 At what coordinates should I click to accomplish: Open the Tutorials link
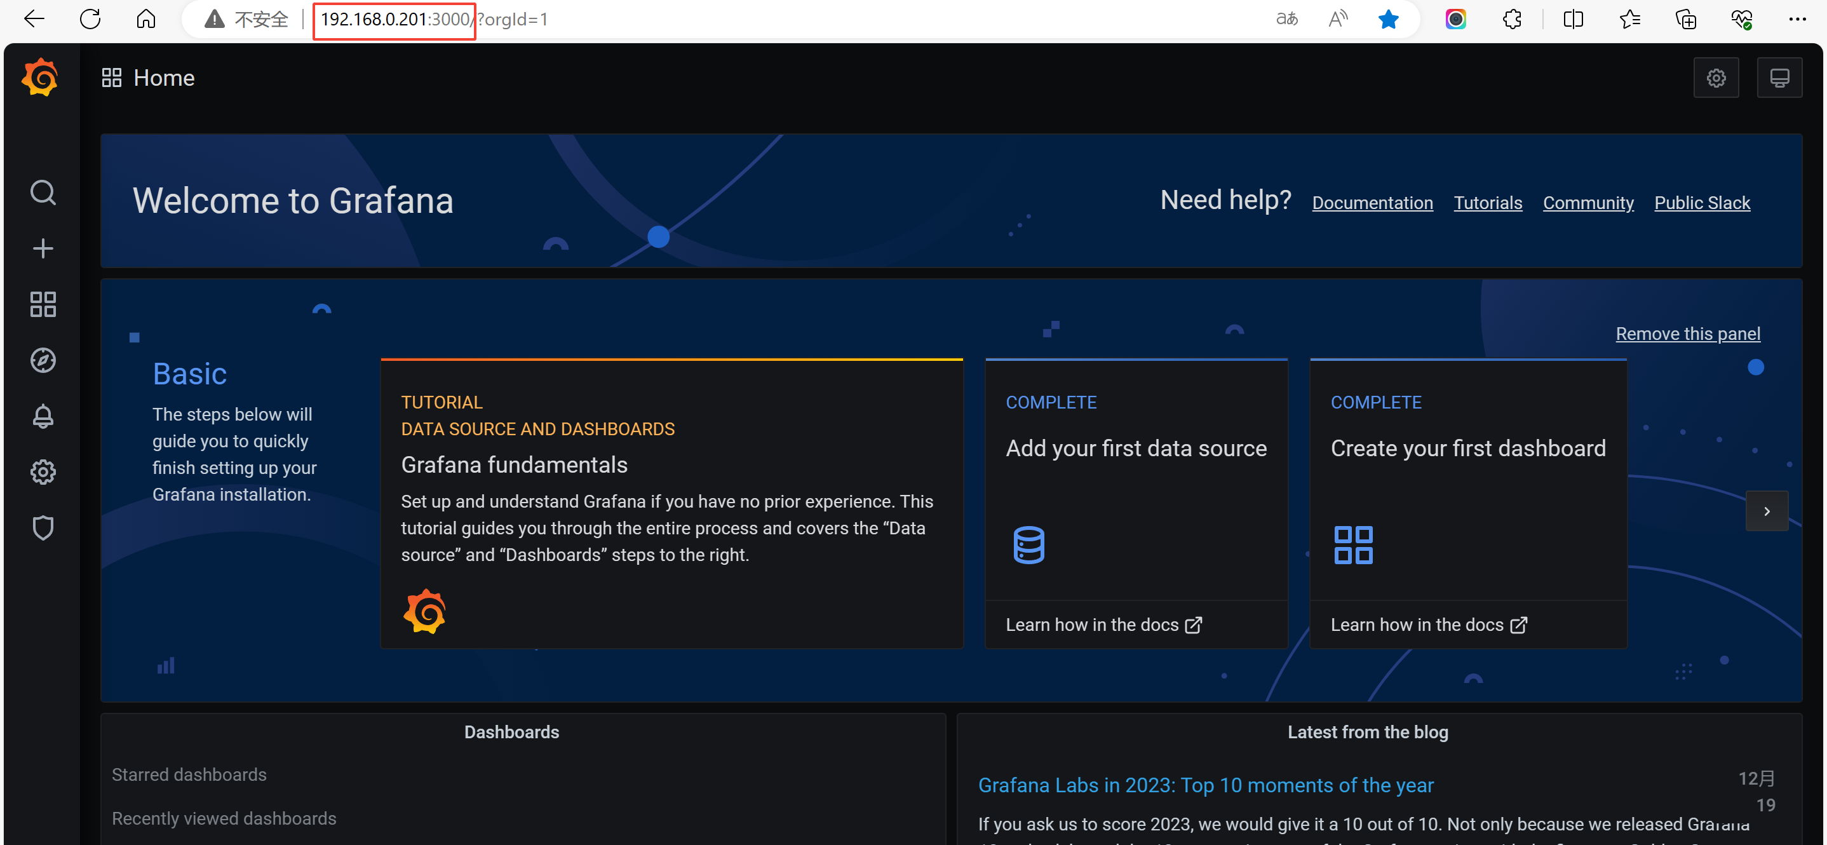pyautogui.click(x=1488, y=203)
